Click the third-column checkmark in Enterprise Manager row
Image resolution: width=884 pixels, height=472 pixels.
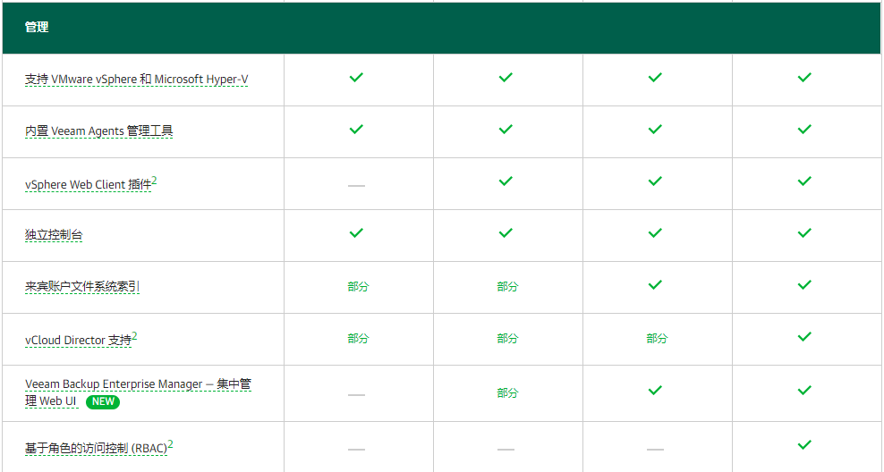[x=655, y=391]
